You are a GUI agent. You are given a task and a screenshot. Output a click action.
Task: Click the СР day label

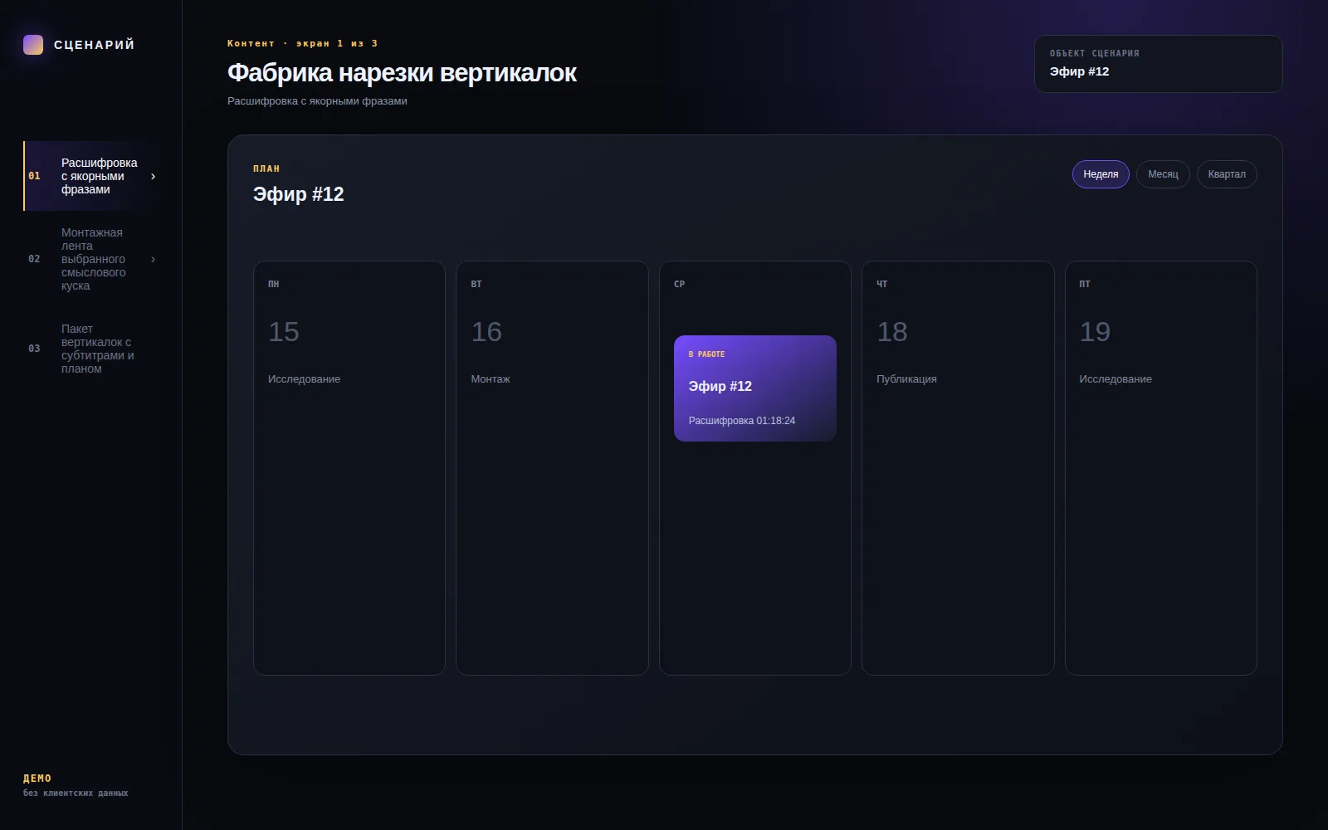click(679, 284)
